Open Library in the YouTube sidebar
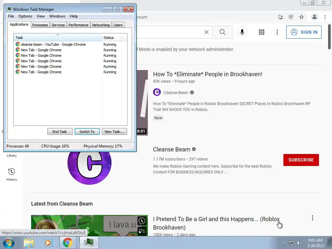This screenshot has height=249, width=332. click(x=12, y=155)
